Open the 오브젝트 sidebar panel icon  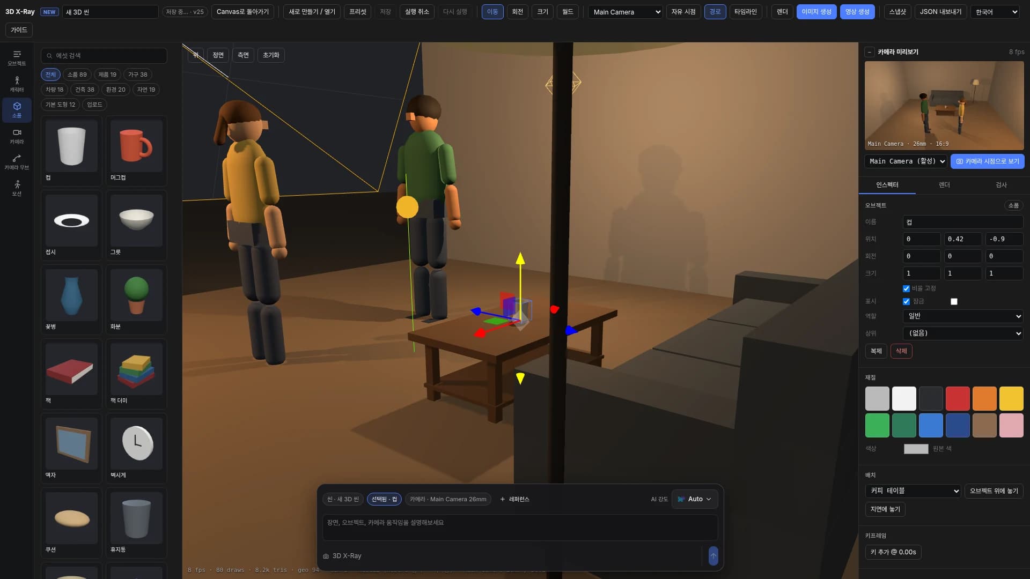(x=17, y=58)
